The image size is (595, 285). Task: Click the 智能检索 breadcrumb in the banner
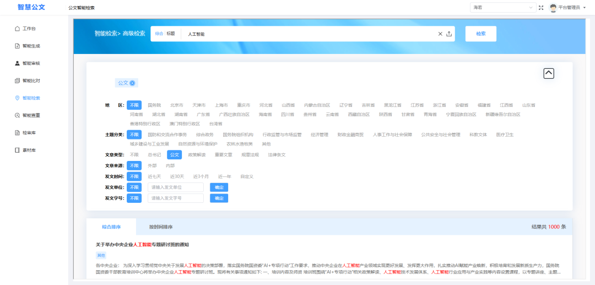tap(106, 34)
